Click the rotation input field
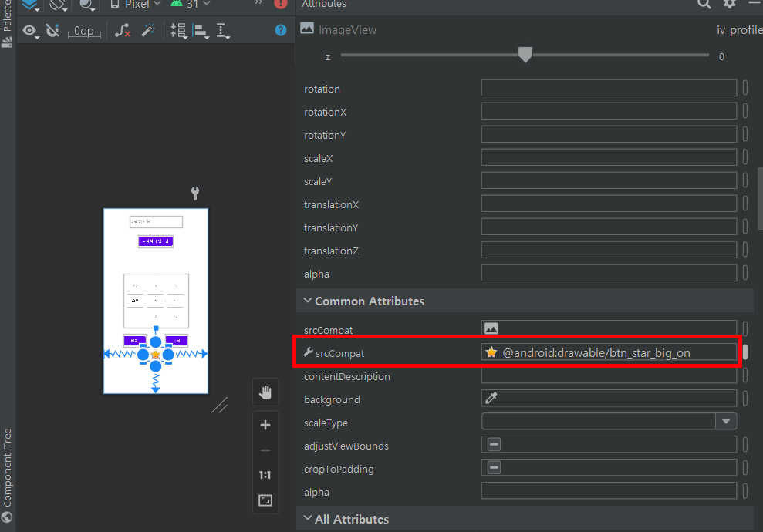Screen dimensions: 763x532 tap(609, 88)
